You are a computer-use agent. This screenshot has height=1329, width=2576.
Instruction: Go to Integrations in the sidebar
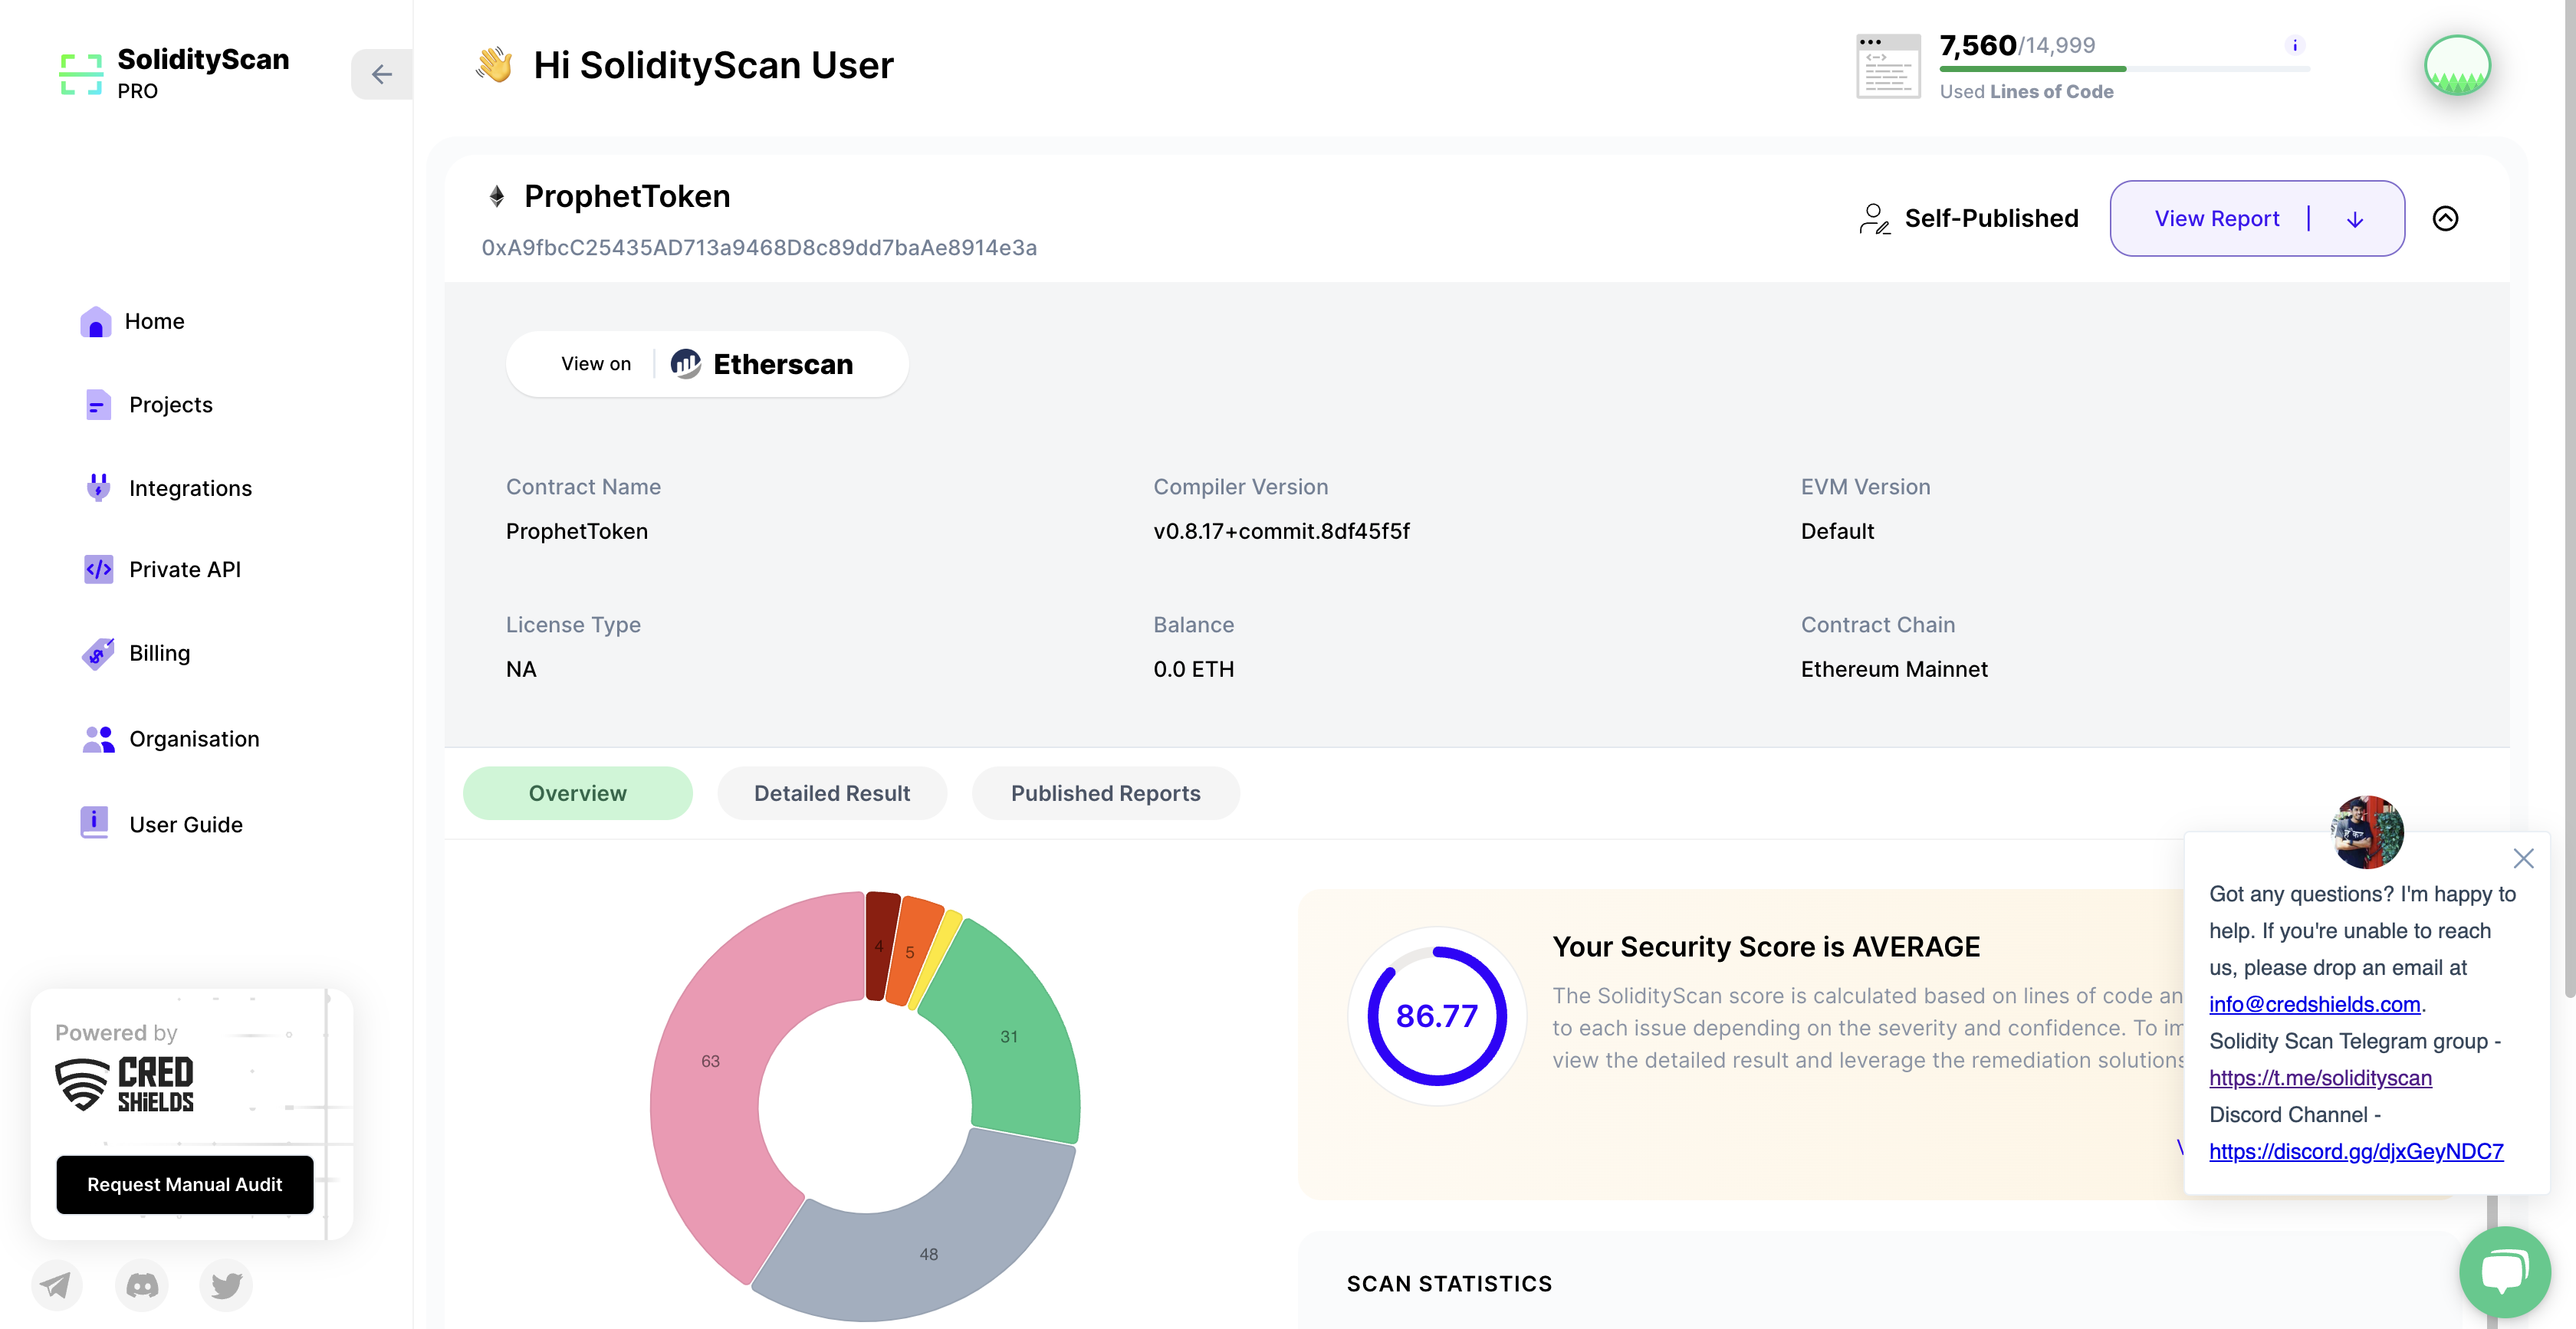[190, 488]
